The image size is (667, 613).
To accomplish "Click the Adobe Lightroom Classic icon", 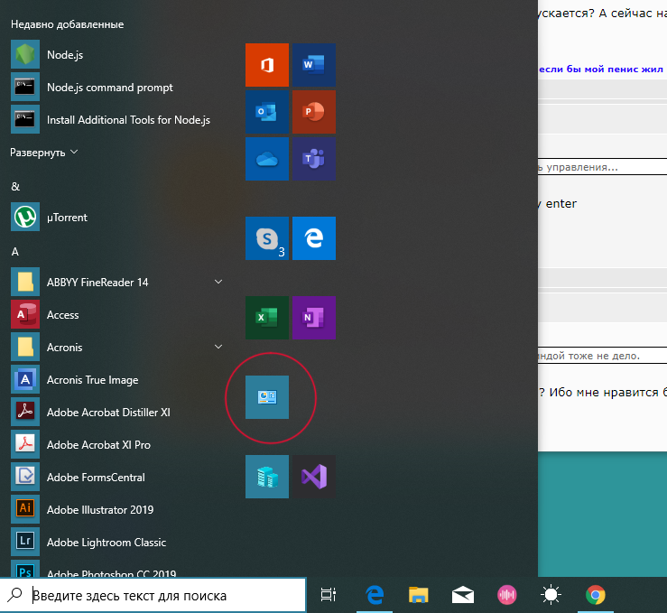I will 25,542.
